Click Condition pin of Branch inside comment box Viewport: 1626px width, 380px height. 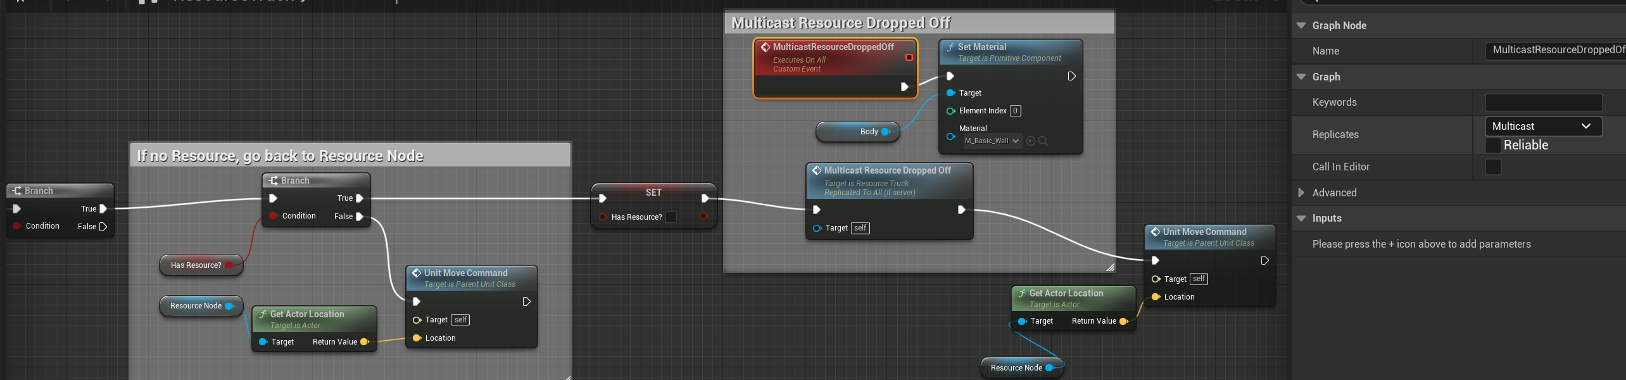(273, 216)
